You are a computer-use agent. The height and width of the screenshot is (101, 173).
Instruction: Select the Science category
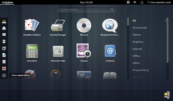[137, 77]
